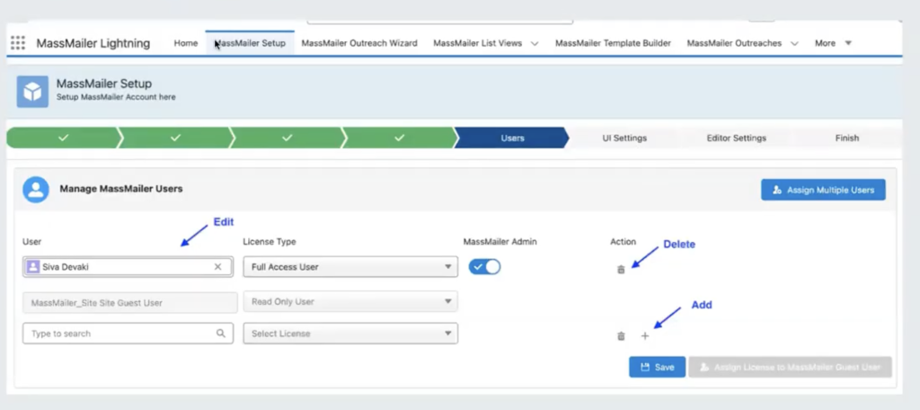Click the third completed green step
Screen dimensions: 920x410
coord(287,138)
